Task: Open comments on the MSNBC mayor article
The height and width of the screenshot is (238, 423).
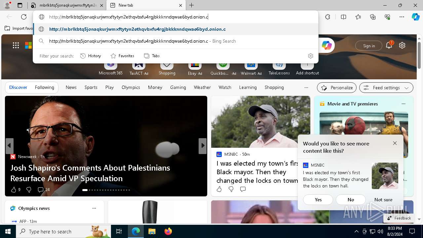Action: tap(243, 189)
